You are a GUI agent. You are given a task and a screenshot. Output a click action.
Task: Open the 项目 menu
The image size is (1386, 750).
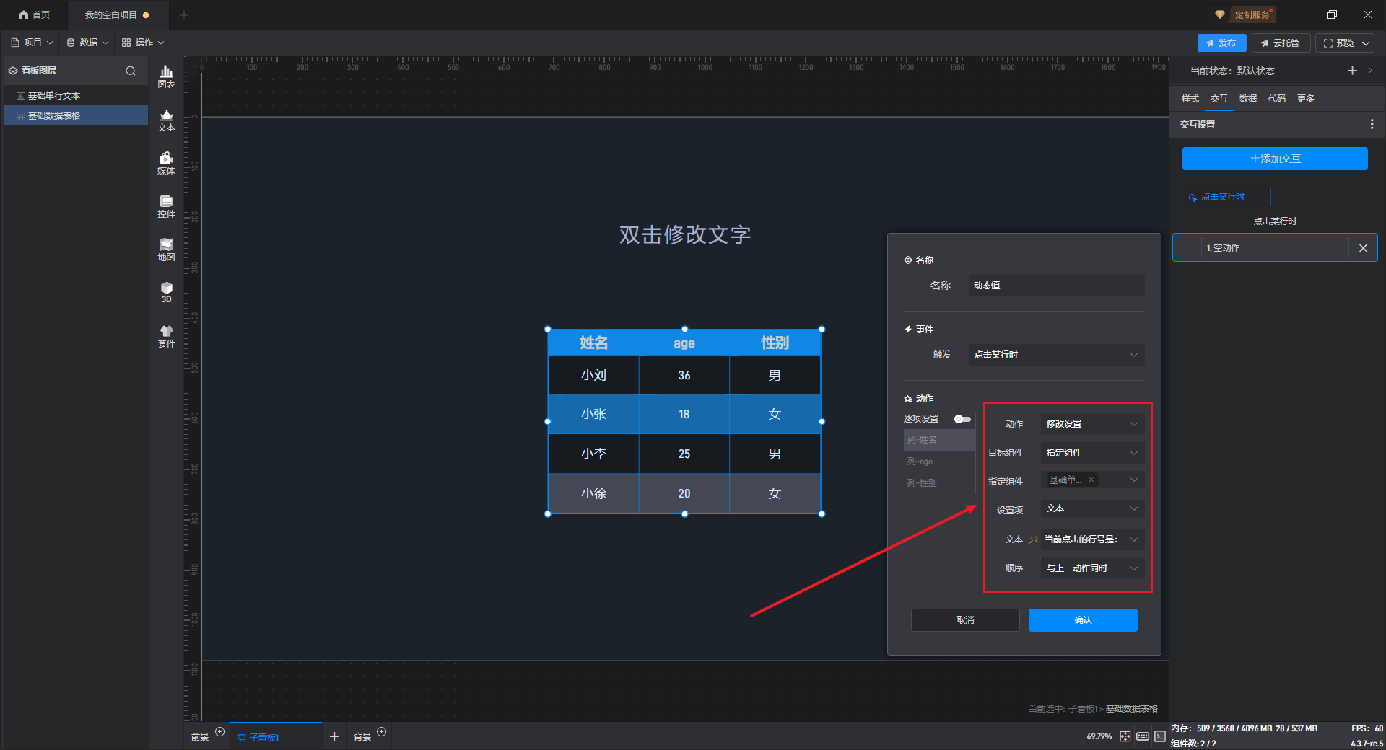tap(32, 43)
